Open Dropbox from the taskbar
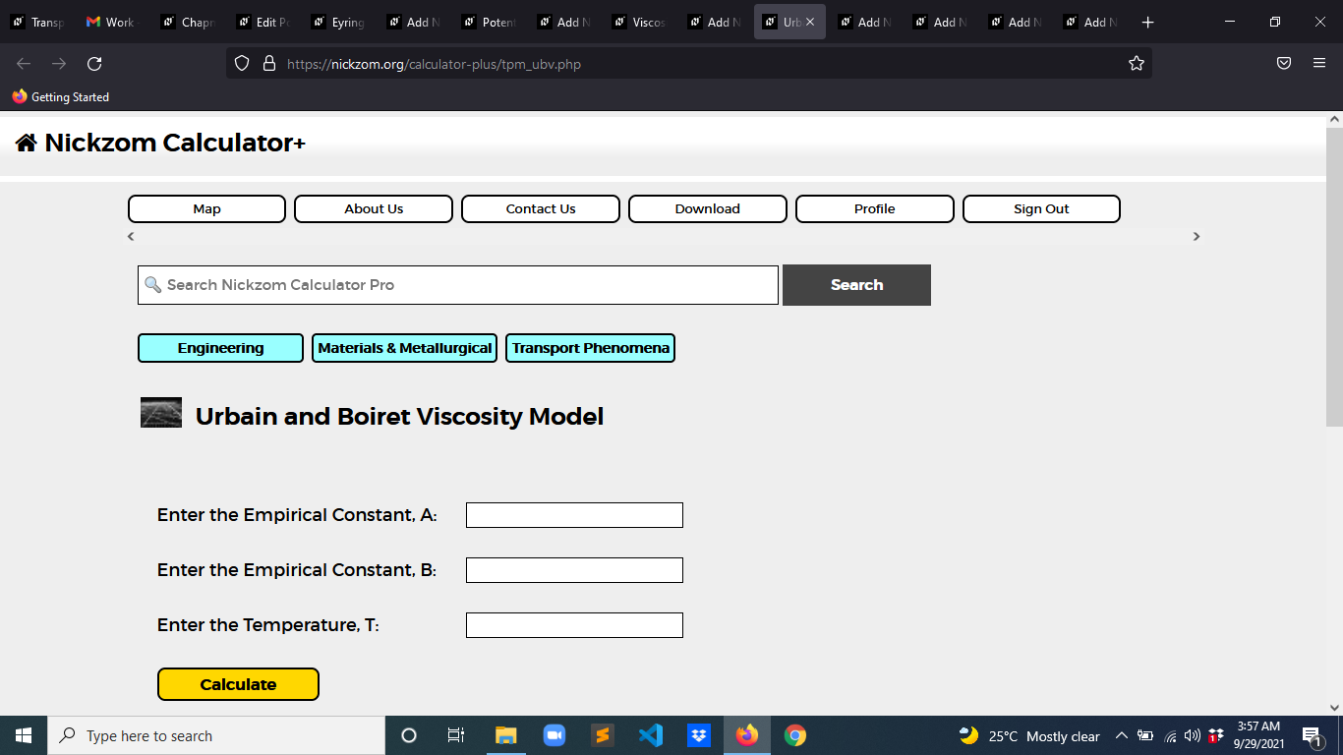The height and width of the screenshot is (755, 1343). pyautogui.click(x=699, y=735)
